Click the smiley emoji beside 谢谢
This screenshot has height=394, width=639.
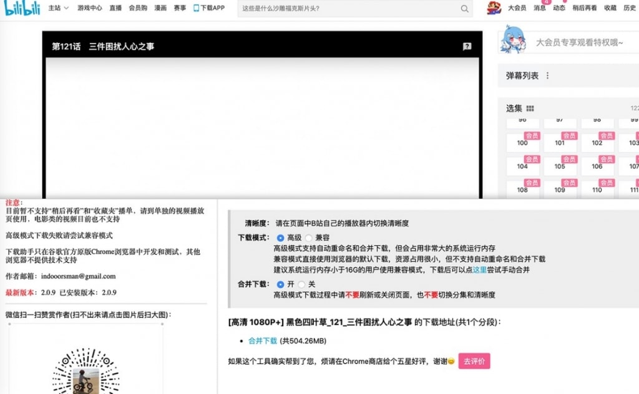(x=451, y=361)
